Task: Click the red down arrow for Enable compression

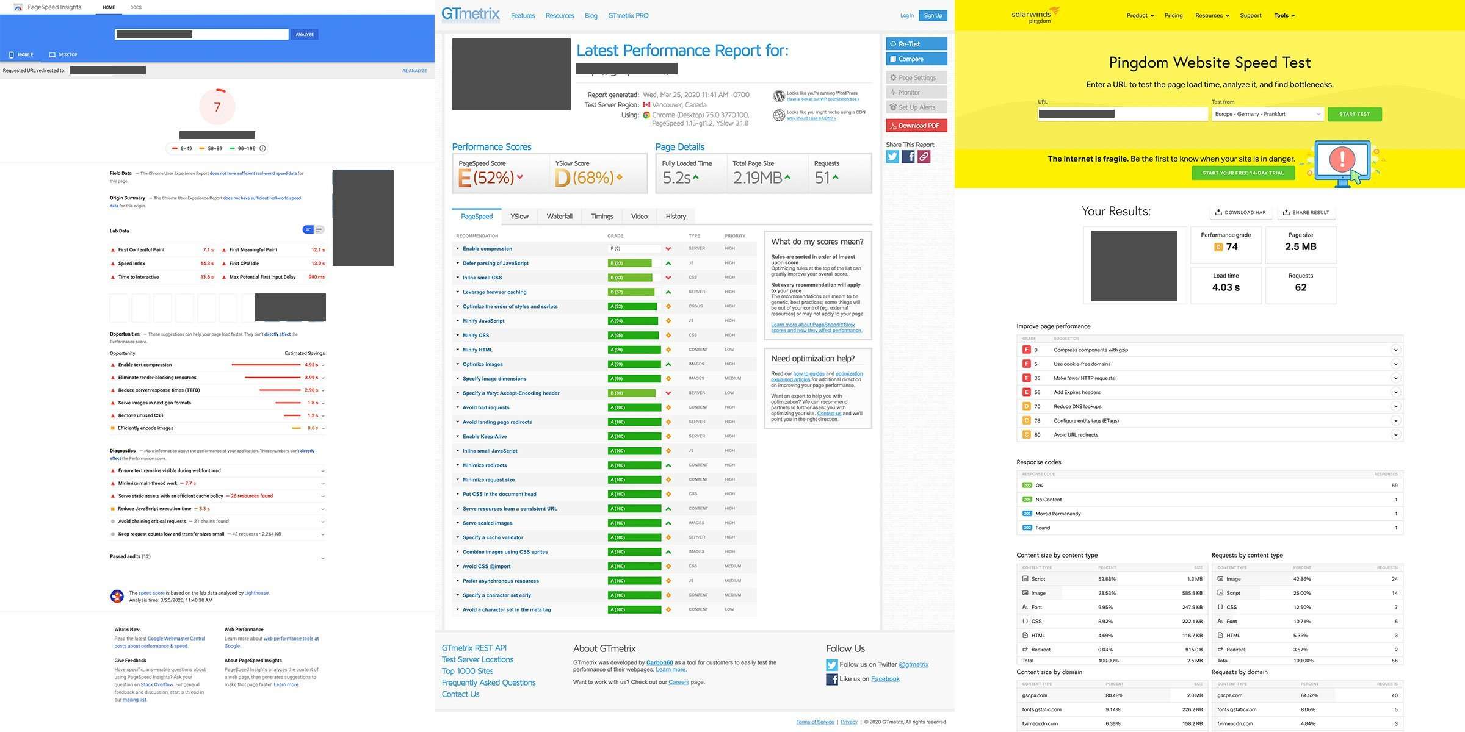Action: [x=668, y=249]
